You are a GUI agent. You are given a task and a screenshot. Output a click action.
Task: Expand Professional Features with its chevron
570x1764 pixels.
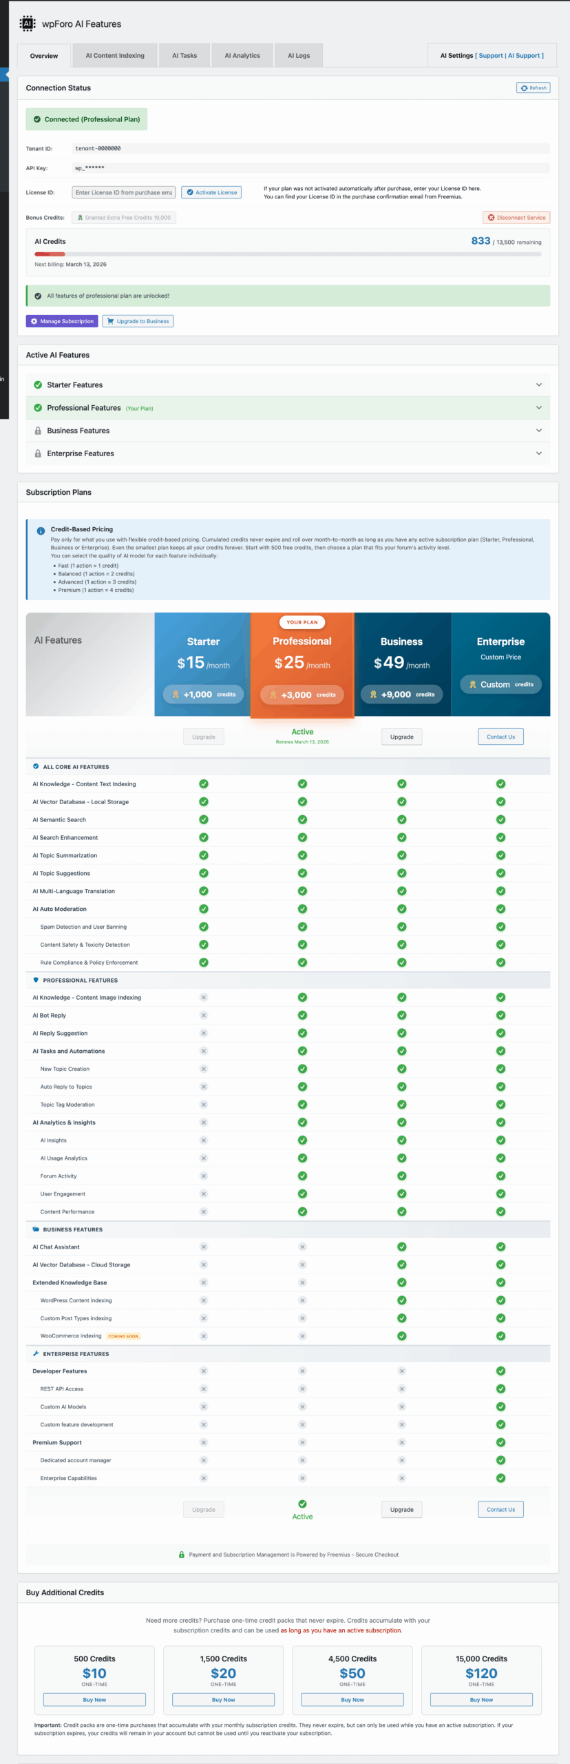click(x=538, y=408)
